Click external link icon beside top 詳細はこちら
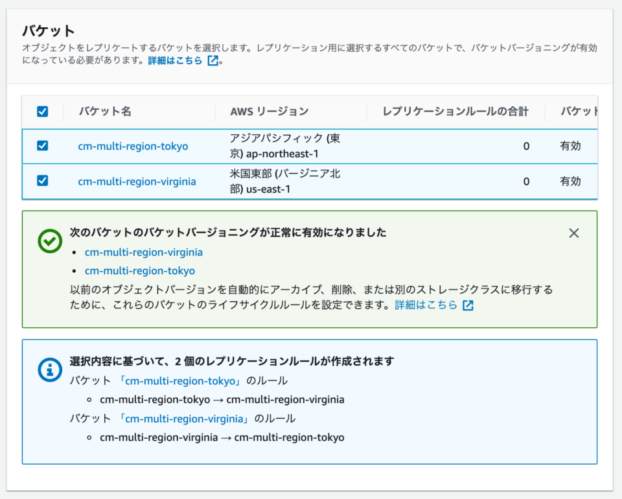The image size is (622, 499). (213, 60)
